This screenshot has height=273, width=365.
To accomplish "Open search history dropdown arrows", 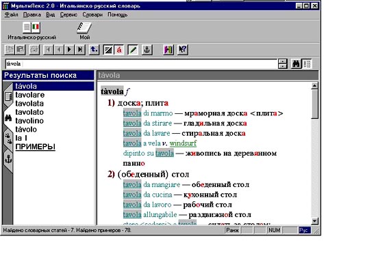I will [283, 63].
